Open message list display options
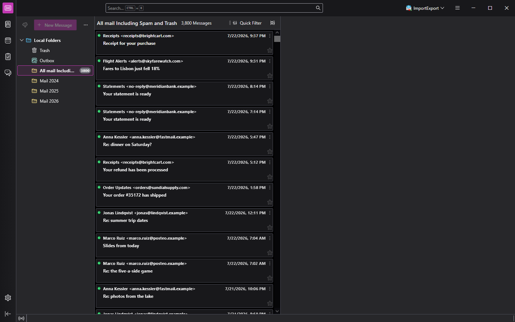This screenshot has height=322, width=515. (x=273, y=23)
